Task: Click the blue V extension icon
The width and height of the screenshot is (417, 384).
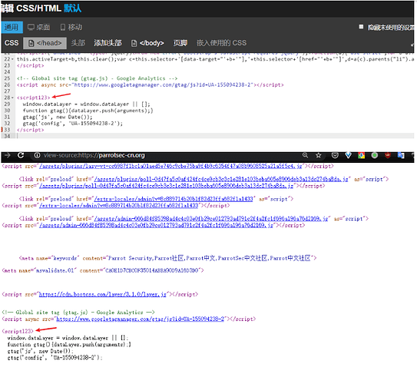Action: click(x=348, y=155)
